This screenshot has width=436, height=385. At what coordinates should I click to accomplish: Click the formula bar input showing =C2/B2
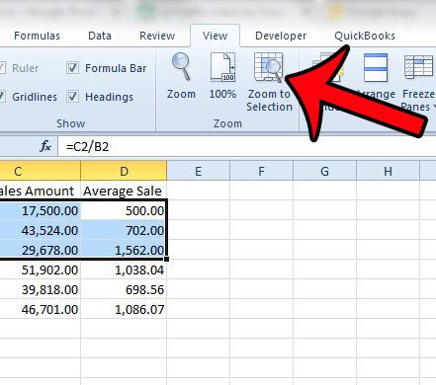247,146
